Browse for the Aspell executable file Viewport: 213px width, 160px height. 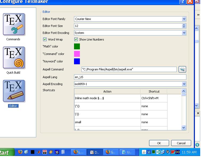[x=182, y=69]
